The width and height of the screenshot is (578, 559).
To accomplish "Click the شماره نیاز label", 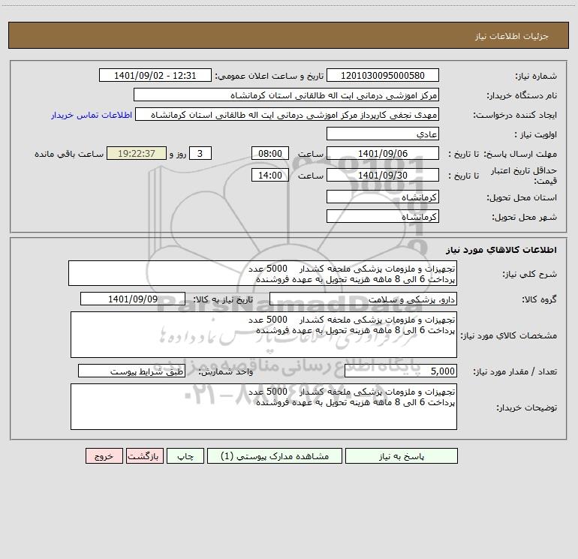I will [x=536, y=76].
